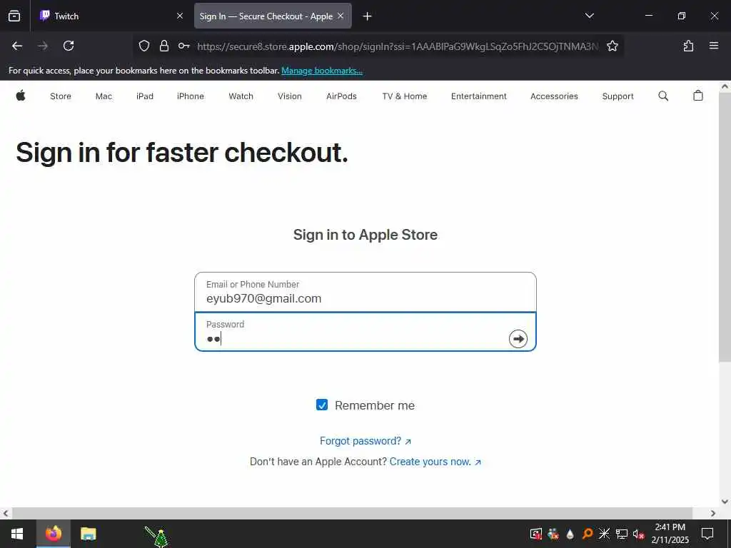Open a new tab with the plus button
Image resolution: width=731 pixels, height=548 pixels.
click(x=367, y=16)
